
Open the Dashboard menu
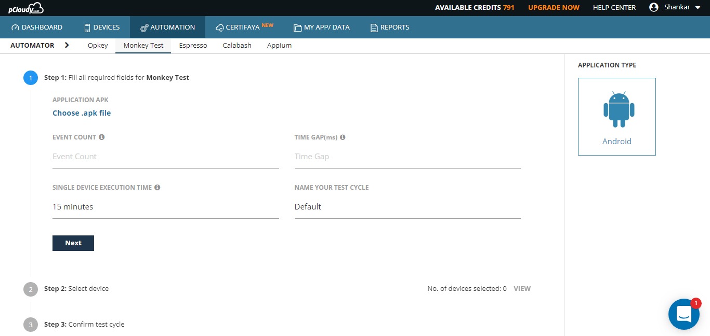point(37,27)
